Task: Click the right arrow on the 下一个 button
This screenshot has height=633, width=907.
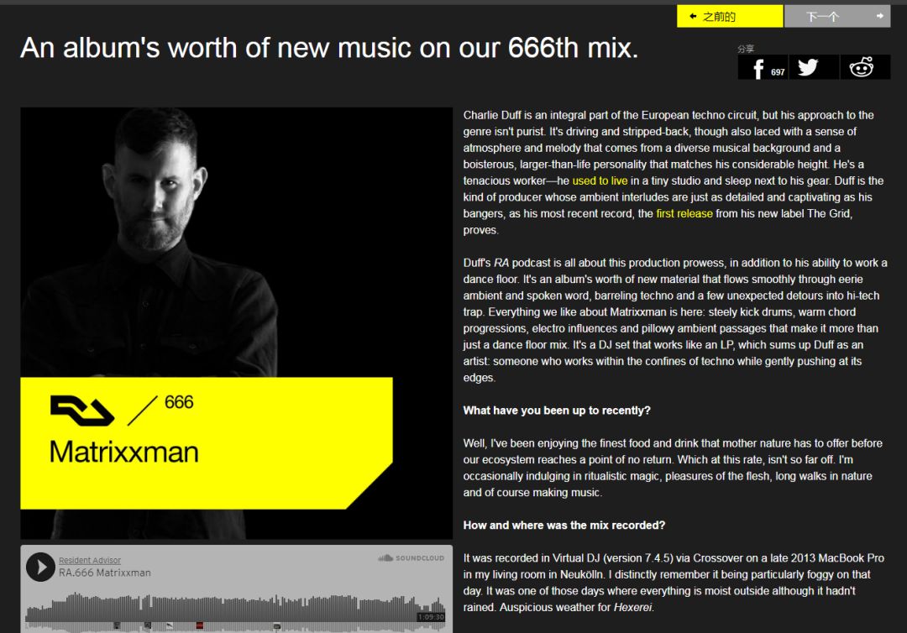Action: point(880,16)
